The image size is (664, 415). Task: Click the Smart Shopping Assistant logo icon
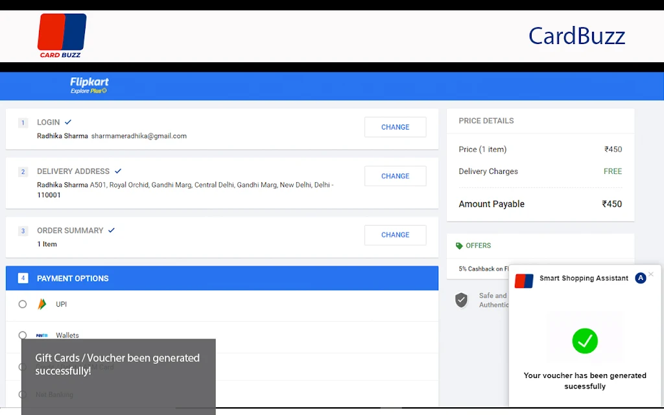pyautogui.click(x=524, y=281)
